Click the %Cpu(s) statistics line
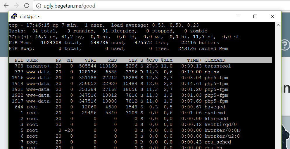Viewport: 290px width, 149px height. click(124, 37)
